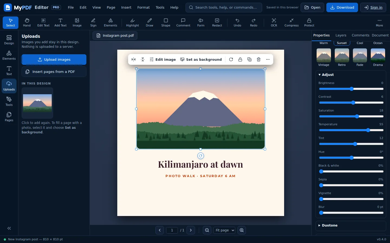This screenshot has height=243, width=390.
Task: Zoom in on the page
Action: click(242, 230)
